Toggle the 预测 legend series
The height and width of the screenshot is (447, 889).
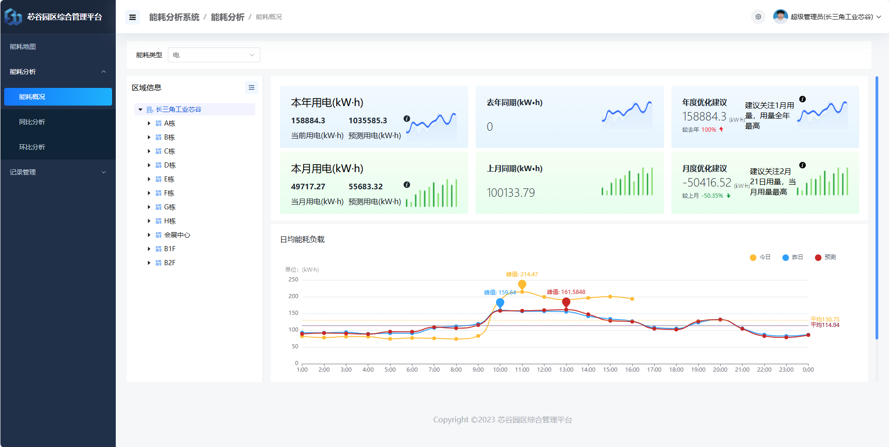click(x=825, y=257)
